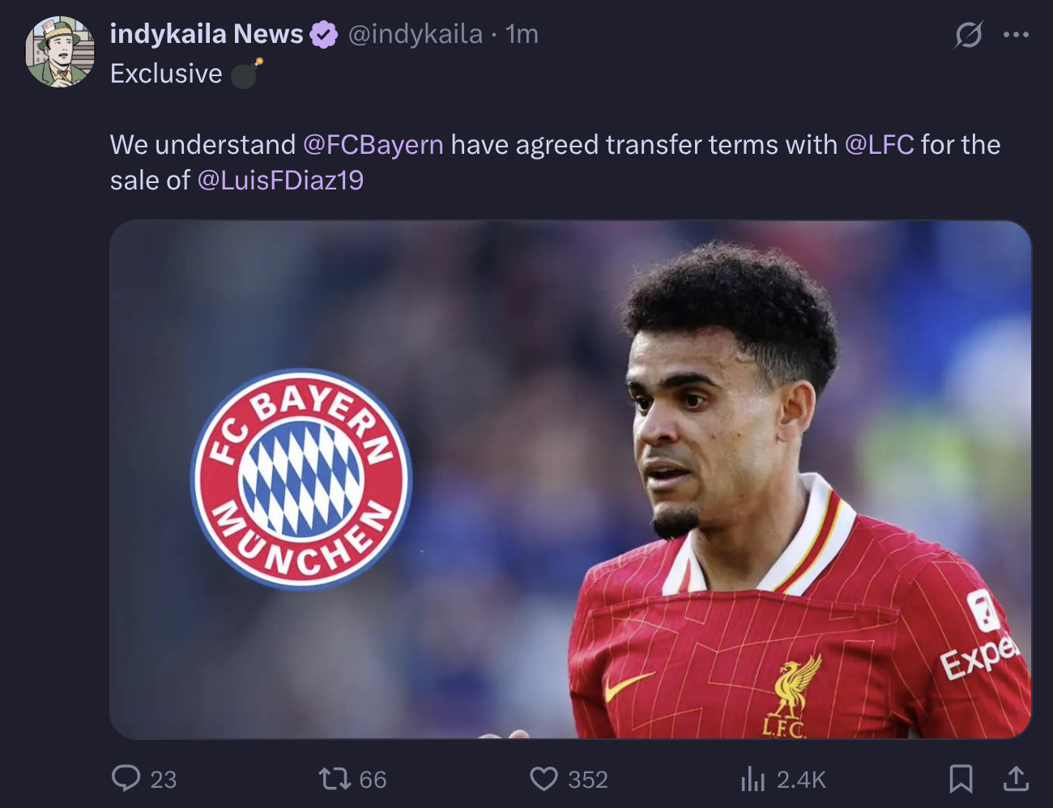Open the reply comment icon
Image resolution: width=1053 pixels, height=808 pixels.
pos(126,778)
